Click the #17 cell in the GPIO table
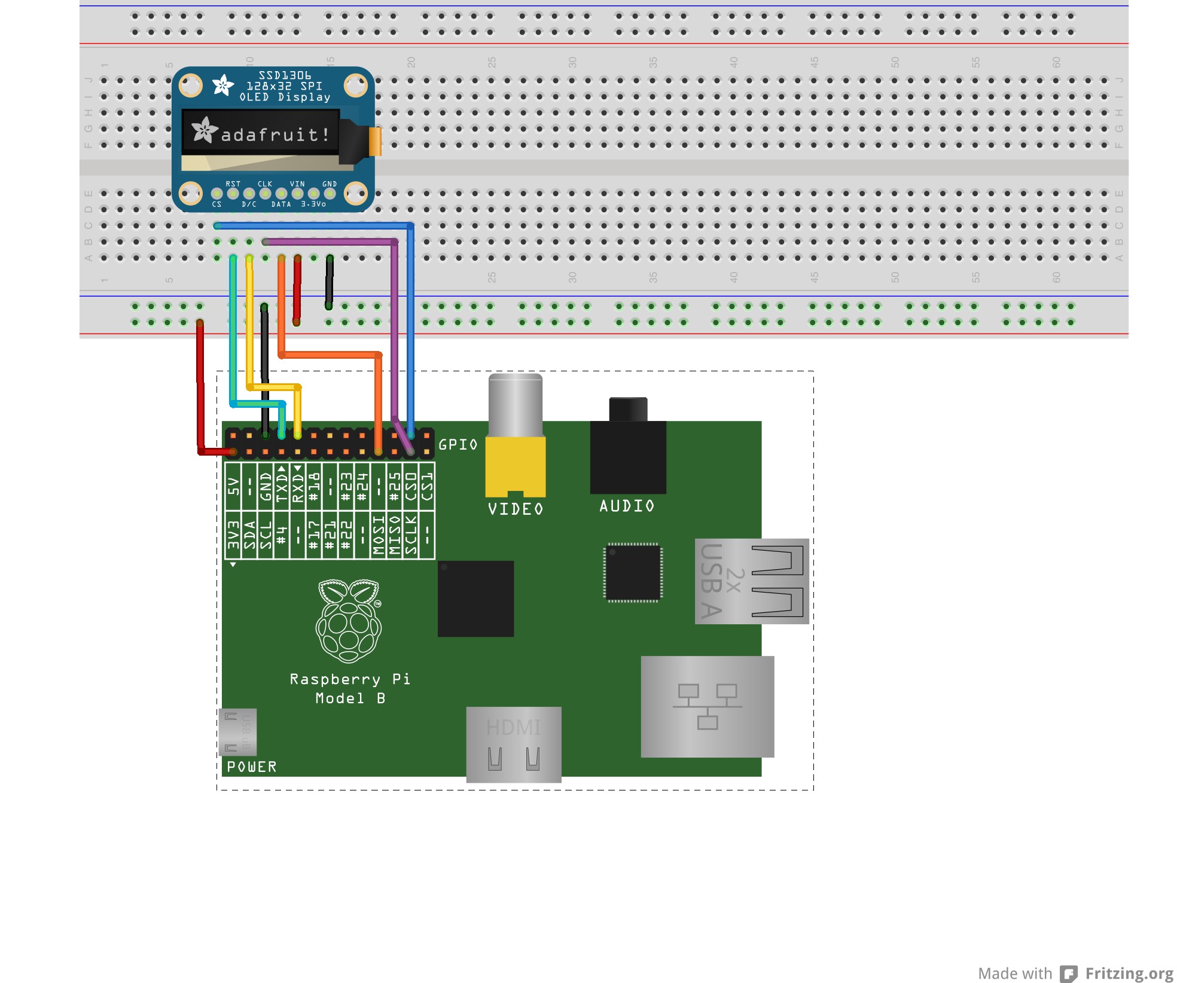1177x983 pixels. tap(314, 535)
